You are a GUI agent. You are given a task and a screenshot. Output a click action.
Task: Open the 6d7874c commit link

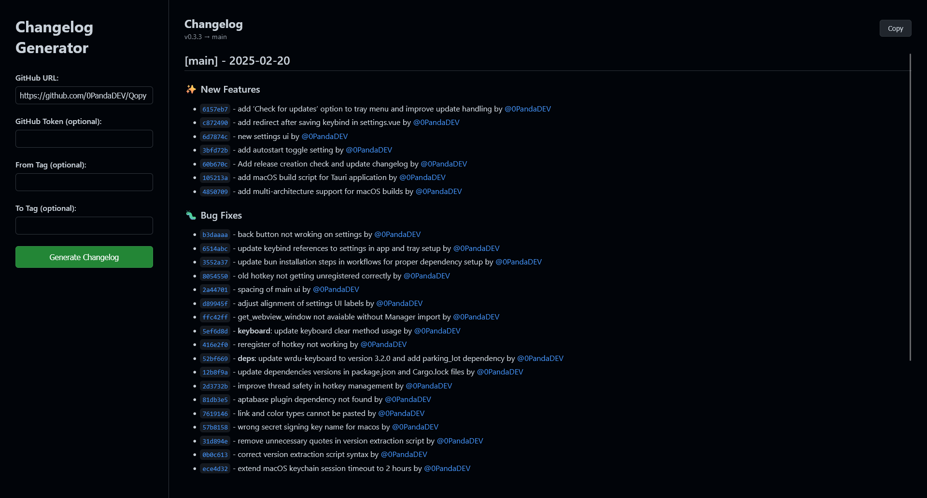point(215,137)
